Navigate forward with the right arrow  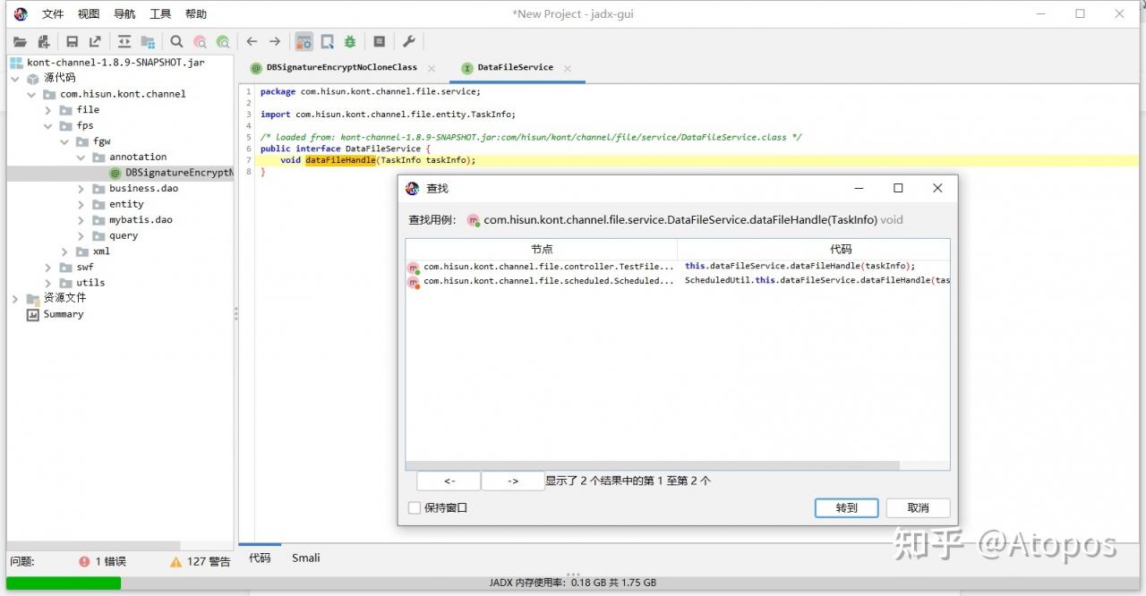(x=275, y=41)
